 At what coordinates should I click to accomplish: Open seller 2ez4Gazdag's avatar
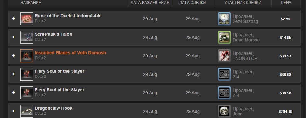click(224, 19)
